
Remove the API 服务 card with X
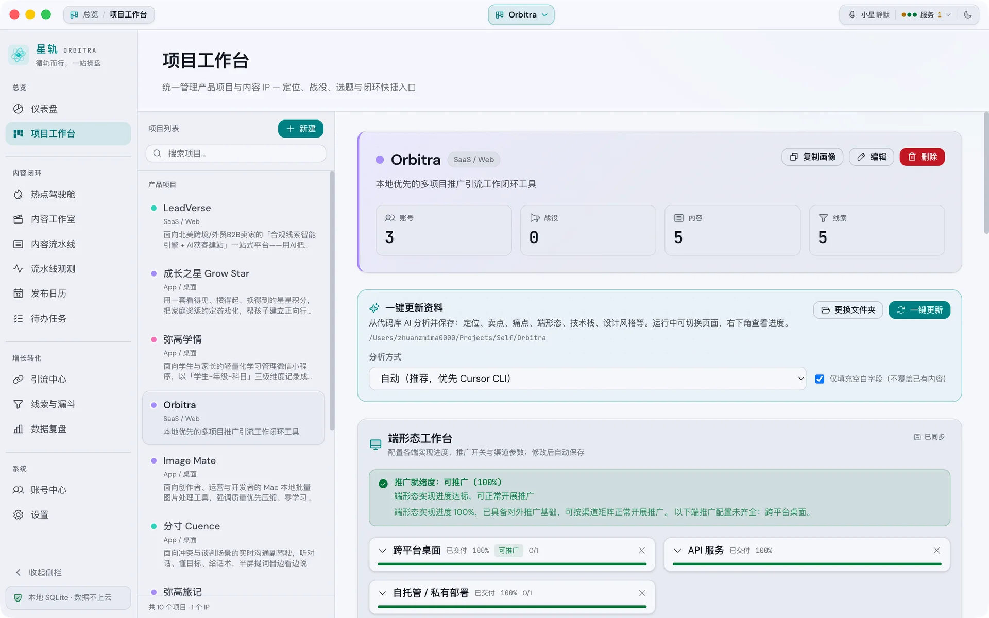(936, 551)
